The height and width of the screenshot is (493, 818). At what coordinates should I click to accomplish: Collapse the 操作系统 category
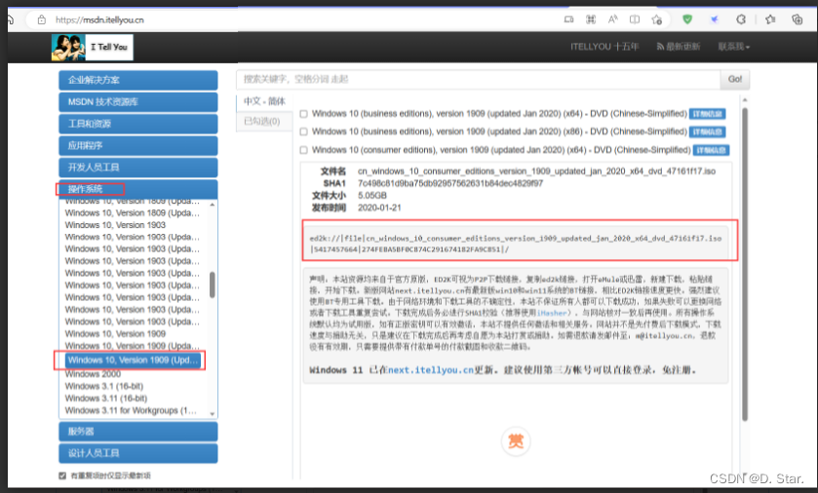coord(138,189)
